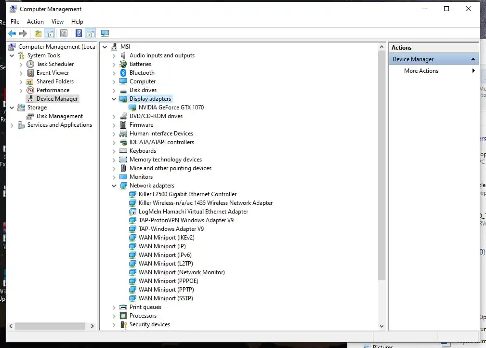Screen dimensions: 486x348
Task: Click the Scan for hardware changes monitor icon
Action: click(105, 33)
